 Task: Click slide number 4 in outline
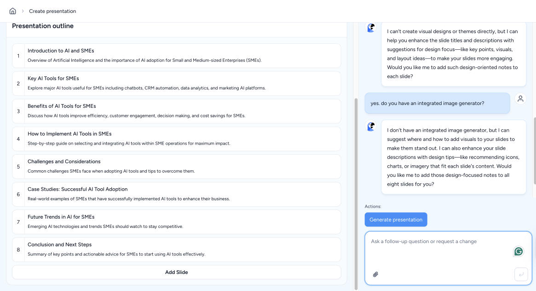point(18,139)
